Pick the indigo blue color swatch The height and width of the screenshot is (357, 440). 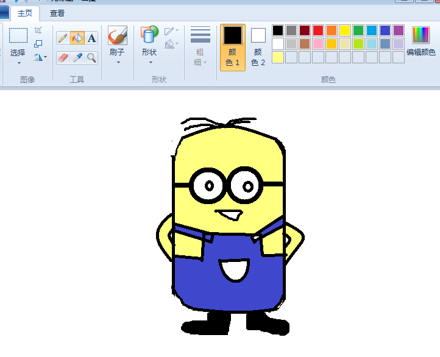385,30
